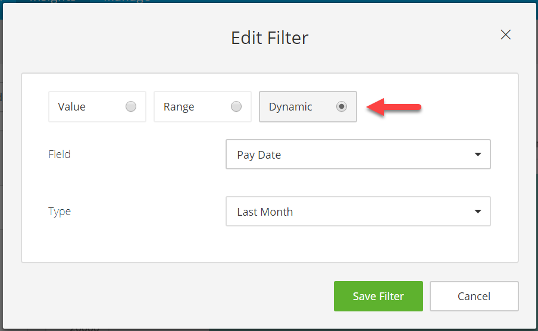Open the Last Month type dropdown

[x=358, y=212]
